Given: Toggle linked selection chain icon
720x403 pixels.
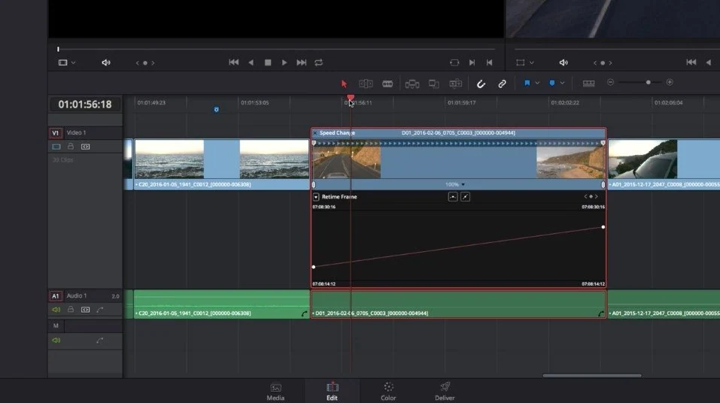Looking at the screenshot, I should pos(502,83).
